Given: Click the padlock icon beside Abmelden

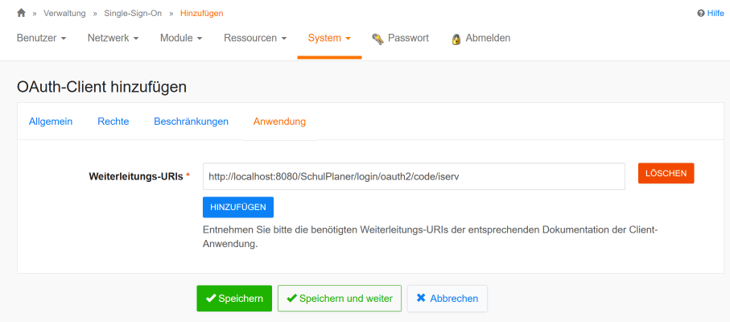Looking at the screenshot, I should coord(456,39).
